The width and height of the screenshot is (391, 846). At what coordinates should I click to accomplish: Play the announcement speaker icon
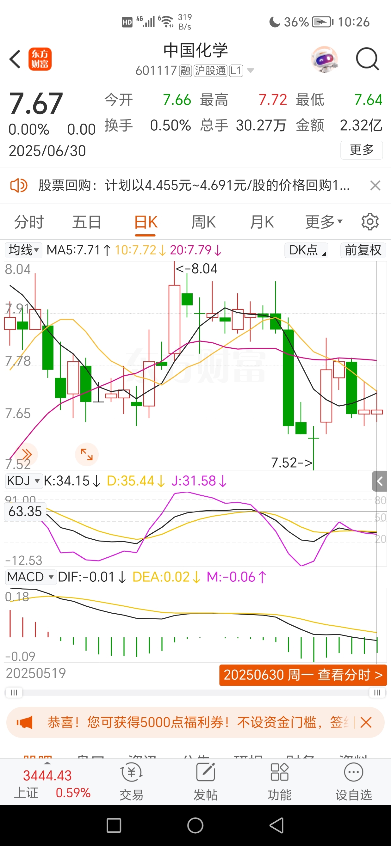coord(18,186)
